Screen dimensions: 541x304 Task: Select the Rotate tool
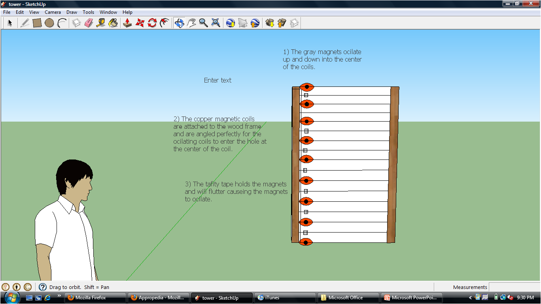pyautogui.click(x=152, y=23)
